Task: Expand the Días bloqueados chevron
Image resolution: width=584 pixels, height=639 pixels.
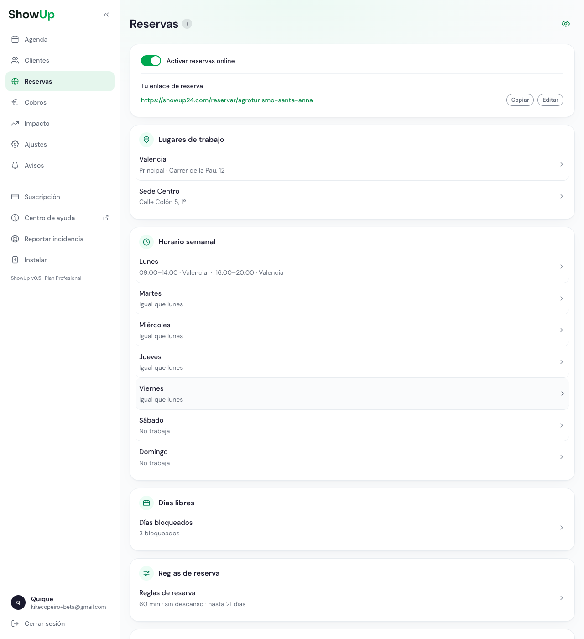Action: (562, 528)
